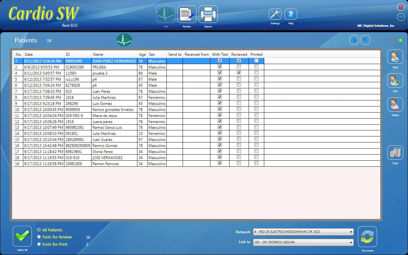
Task: Open the Review tool icon
Action: coord(186,15)
